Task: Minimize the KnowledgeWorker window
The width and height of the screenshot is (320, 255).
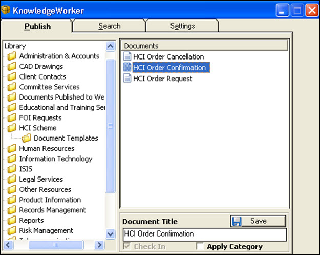Action: [282, 10]
